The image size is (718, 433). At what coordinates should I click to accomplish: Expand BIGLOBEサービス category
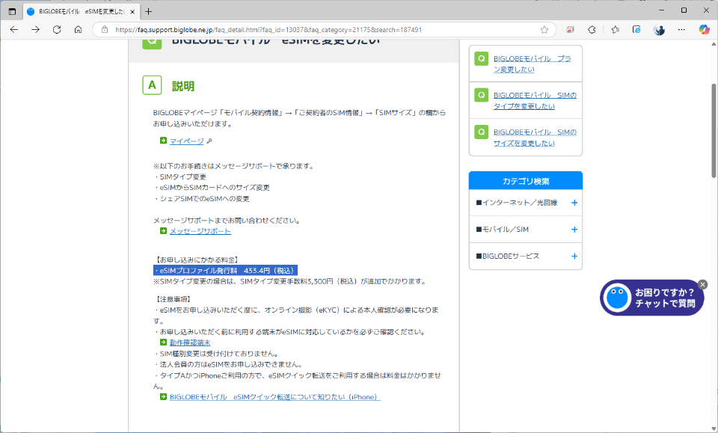click(x=526, y=257)
